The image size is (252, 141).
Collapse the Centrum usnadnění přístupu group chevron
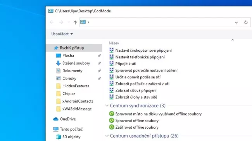tap(107, 136)
